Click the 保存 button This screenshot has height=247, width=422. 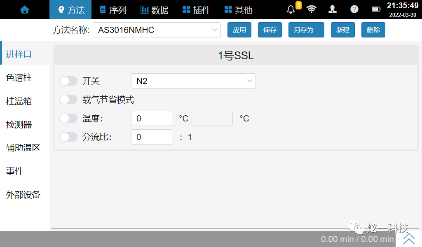pos(270,30)
